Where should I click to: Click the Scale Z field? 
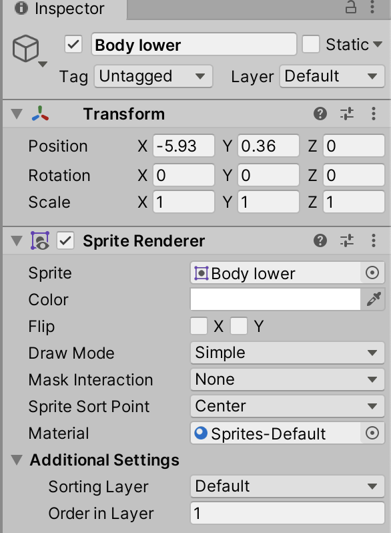[x=354, y=202]
